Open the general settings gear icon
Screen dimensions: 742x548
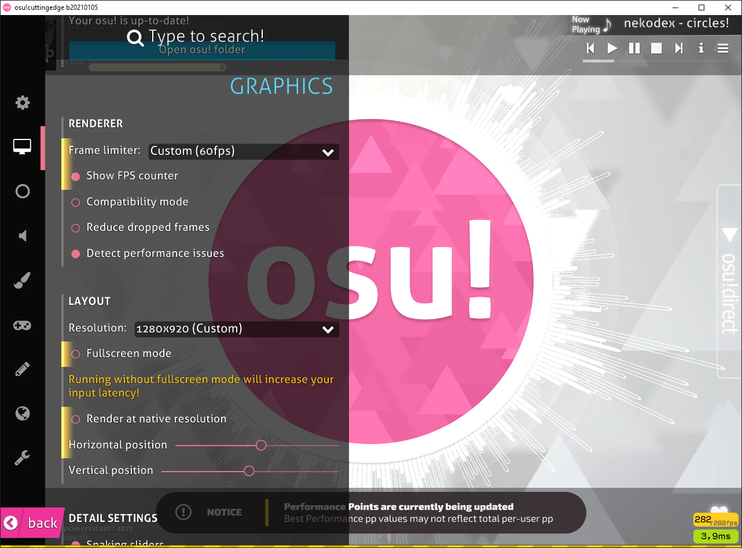pyautogui.click(x=22, y=102)
